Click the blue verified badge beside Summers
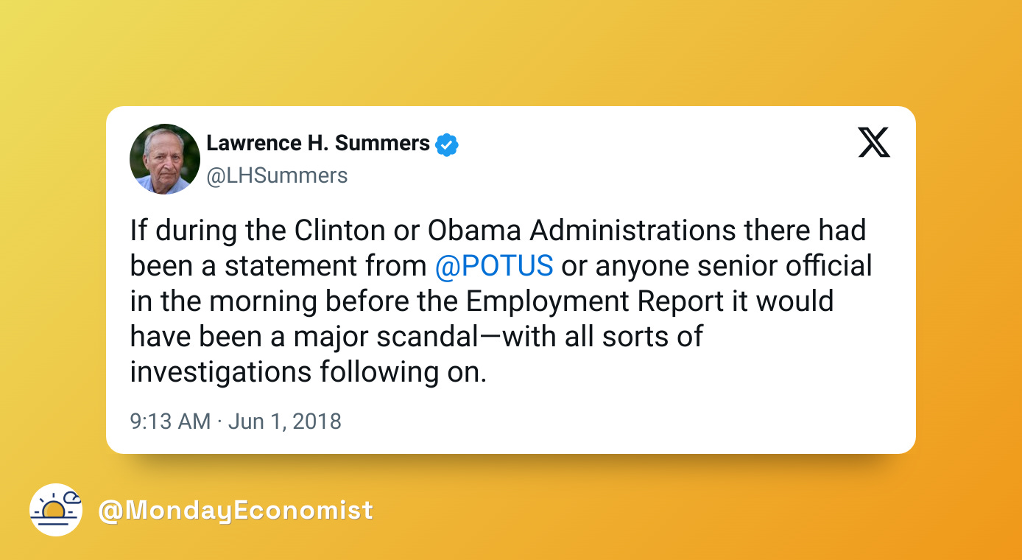1022x560 pixels. click(x=446, y=144)
